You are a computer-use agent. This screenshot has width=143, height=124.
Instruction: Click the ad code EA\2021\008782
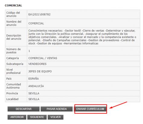click(x=40, y=14)
